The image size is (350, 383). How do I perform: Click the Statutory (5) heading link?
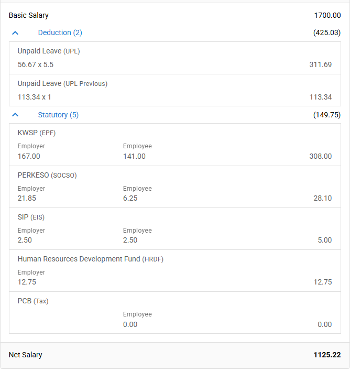pos(58,115)
